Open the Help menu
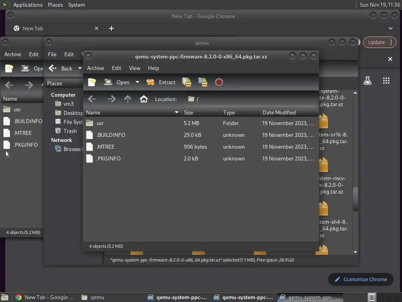Image resolution: width=402 pixels, height=302 pixels. tap(153, 68)
